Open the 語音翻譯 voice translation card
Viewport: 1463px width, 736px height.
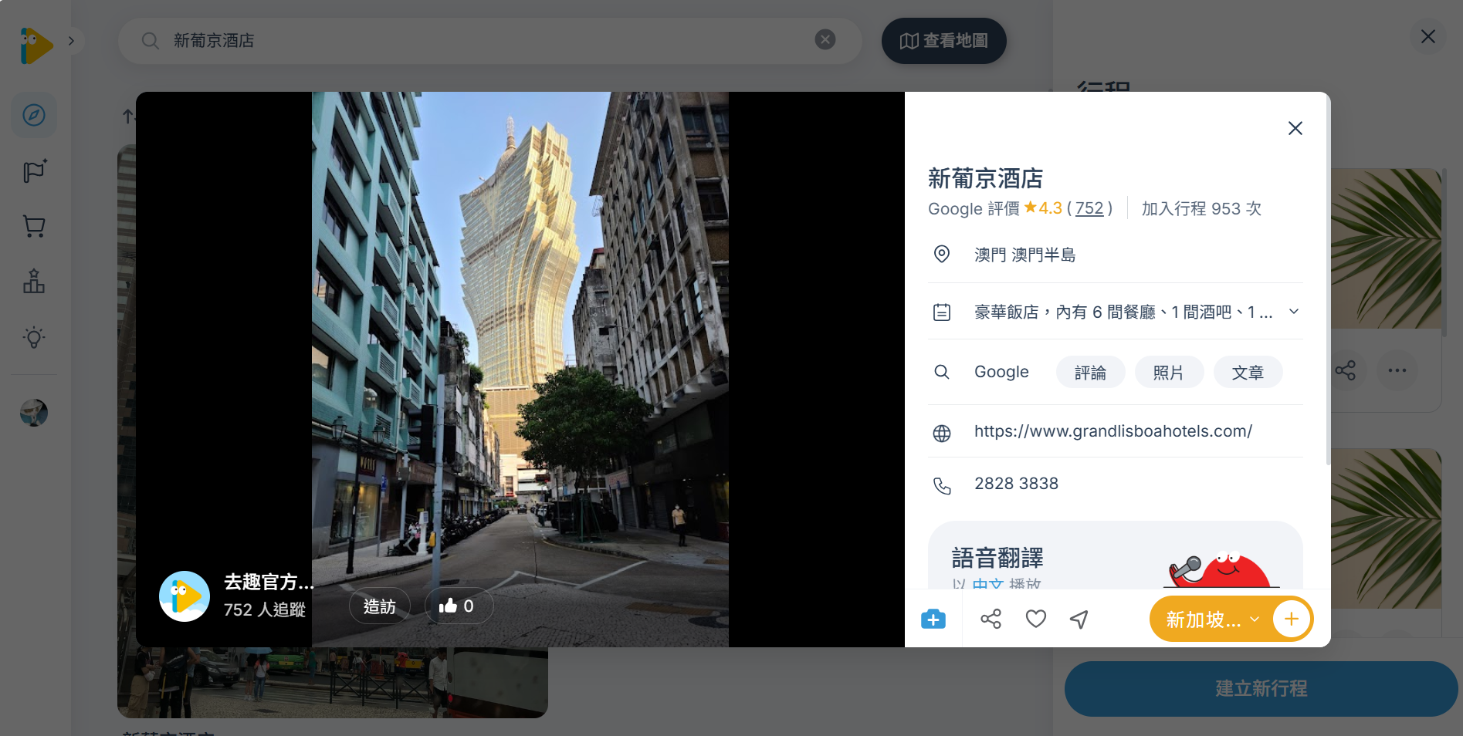[1115, 555]
